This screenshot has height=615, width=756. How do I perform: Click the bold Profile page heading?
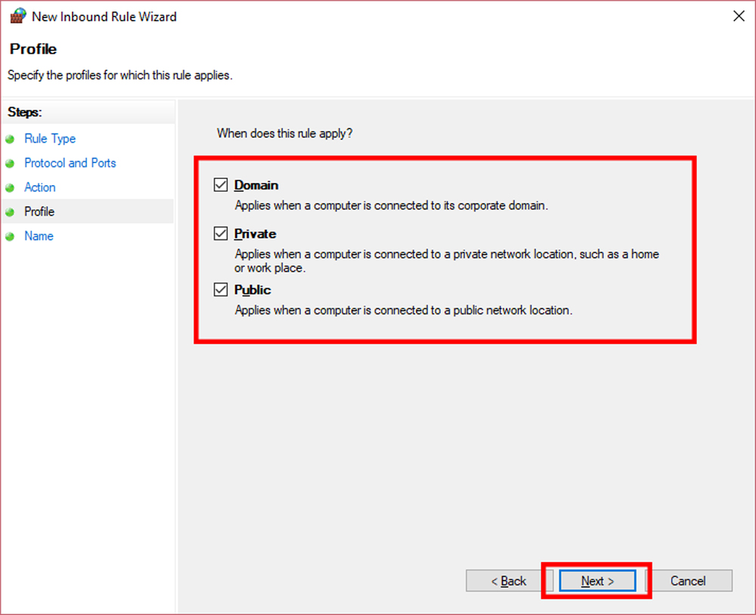click(x=33, y=49)
